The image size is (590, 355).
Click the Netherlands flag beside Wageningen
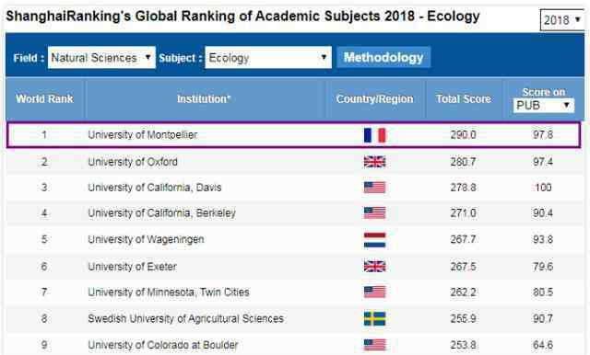pos(375,240)
